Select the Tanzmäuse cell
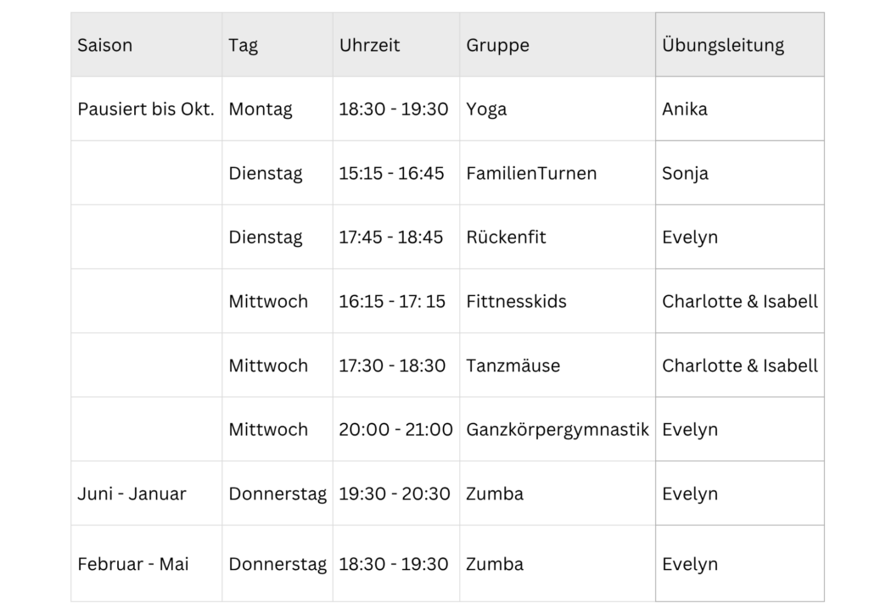 click(557, 365)
